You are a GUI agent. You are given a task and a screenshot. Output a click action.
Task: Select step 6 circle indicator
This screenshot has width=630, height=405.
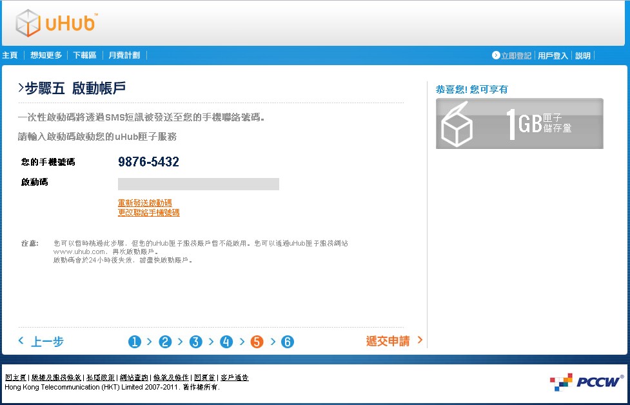[288, 342]
